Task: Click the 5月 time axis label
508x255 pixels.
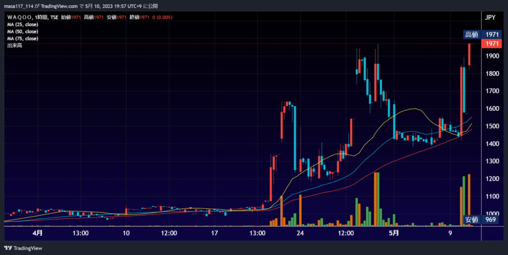Action: tap(394, 233)
